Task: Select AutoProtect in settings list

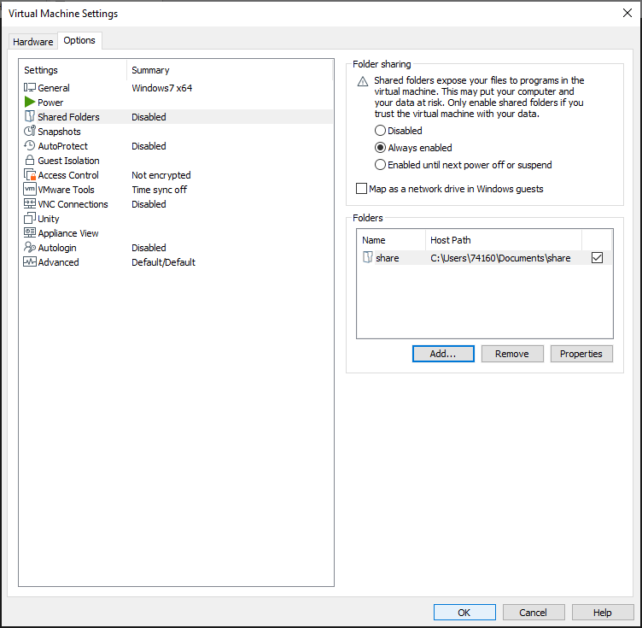Action: 62,146
